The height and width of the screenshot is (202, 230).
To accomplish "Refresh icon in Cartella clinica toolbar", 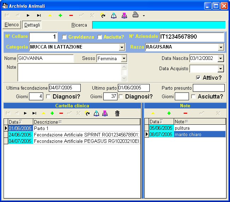I will click(87, 113).
